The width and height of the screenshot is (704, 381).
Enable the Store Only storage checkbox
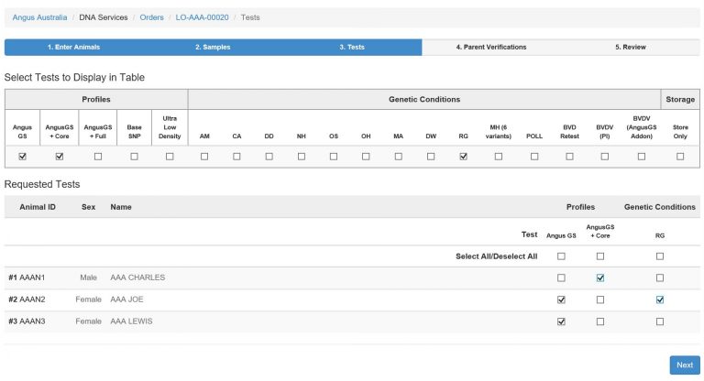(680, 157)
